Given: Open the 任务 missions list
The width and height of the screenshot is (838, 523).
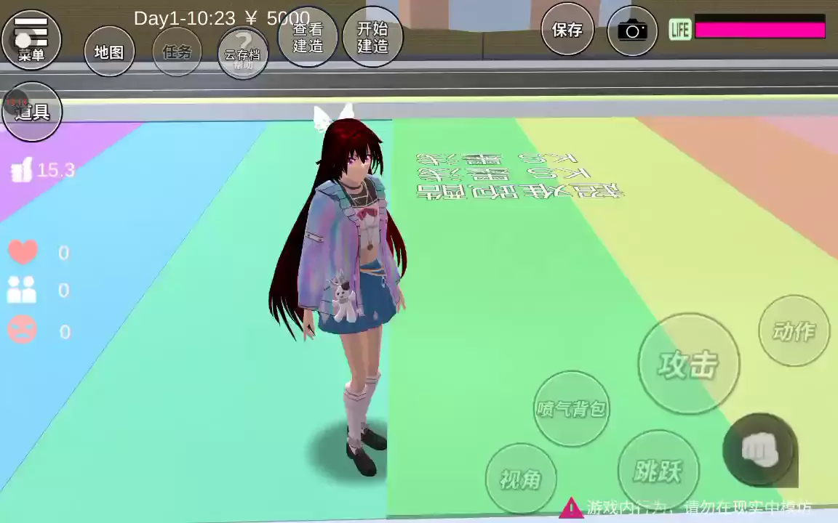Looking at the screenshot, I should tap(177, 52).
